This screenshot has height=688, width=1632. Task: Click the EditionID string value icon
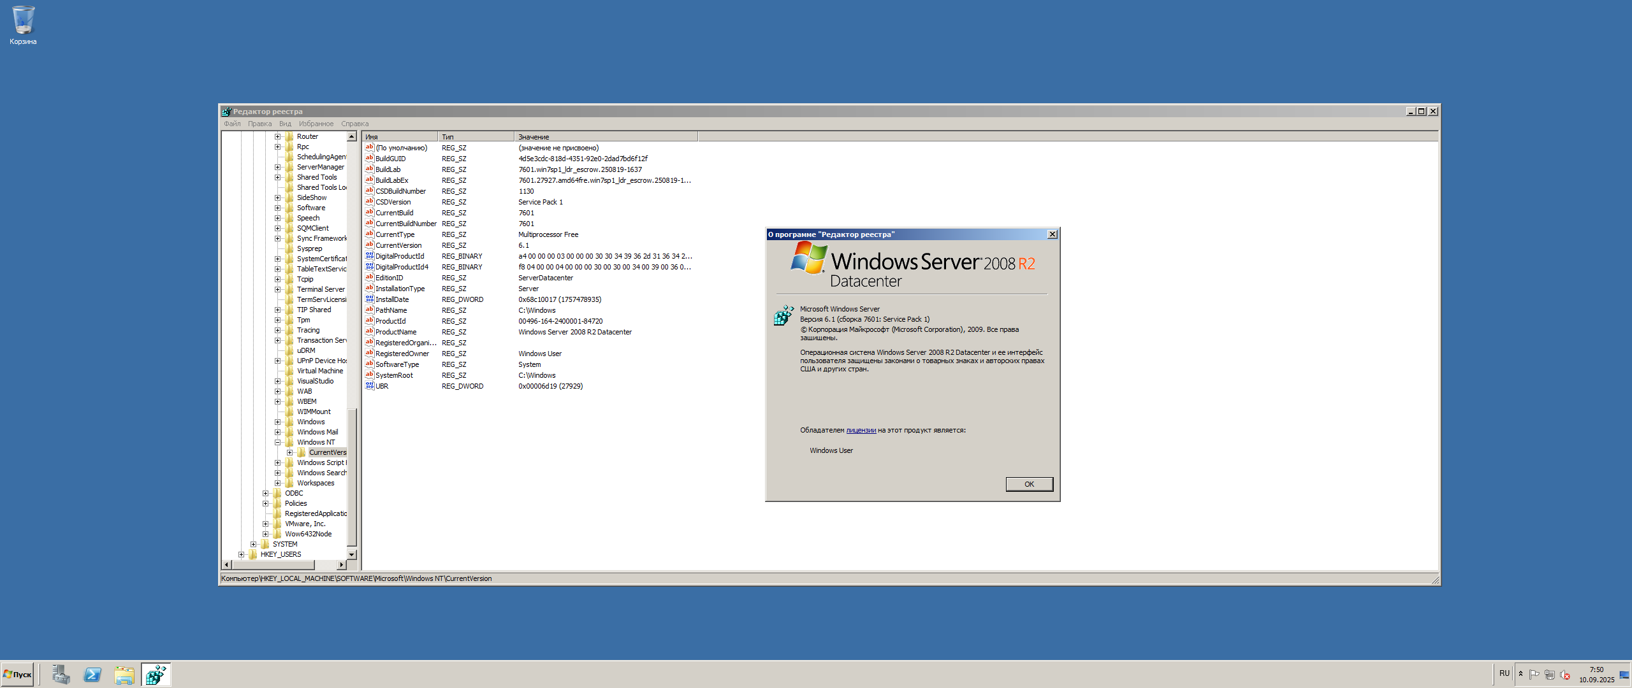click(369, 278)
